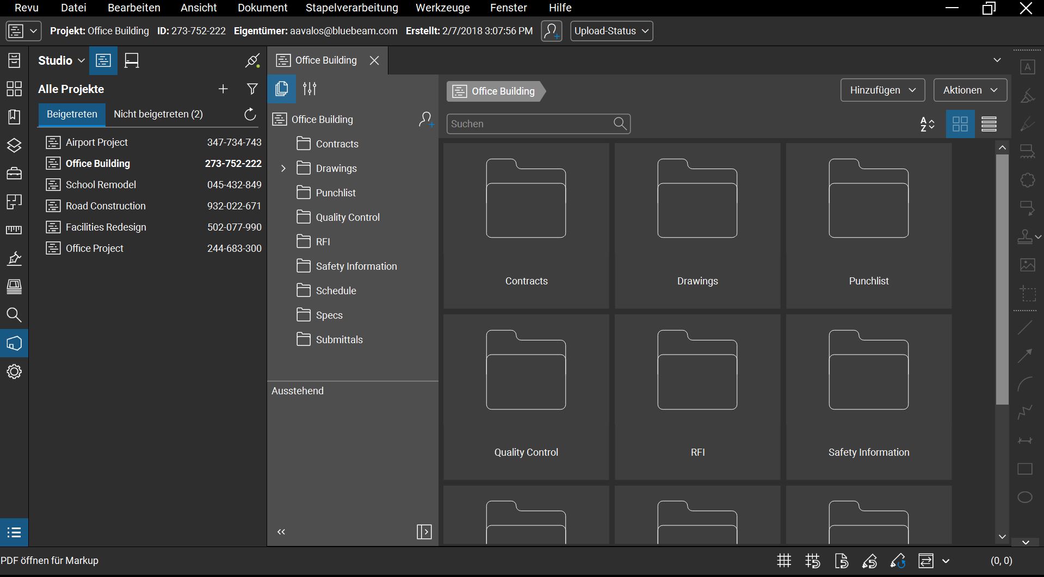Click the Studio connection plug icon
Image resolution: width=1044 pixels, height=577 pixels.
point(252,60)
